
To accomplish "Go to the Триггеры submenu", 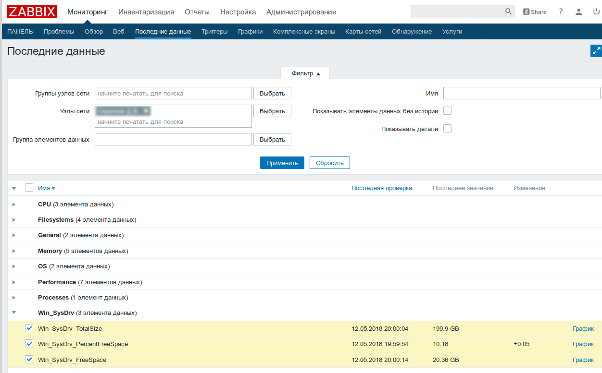I will 214,32.
